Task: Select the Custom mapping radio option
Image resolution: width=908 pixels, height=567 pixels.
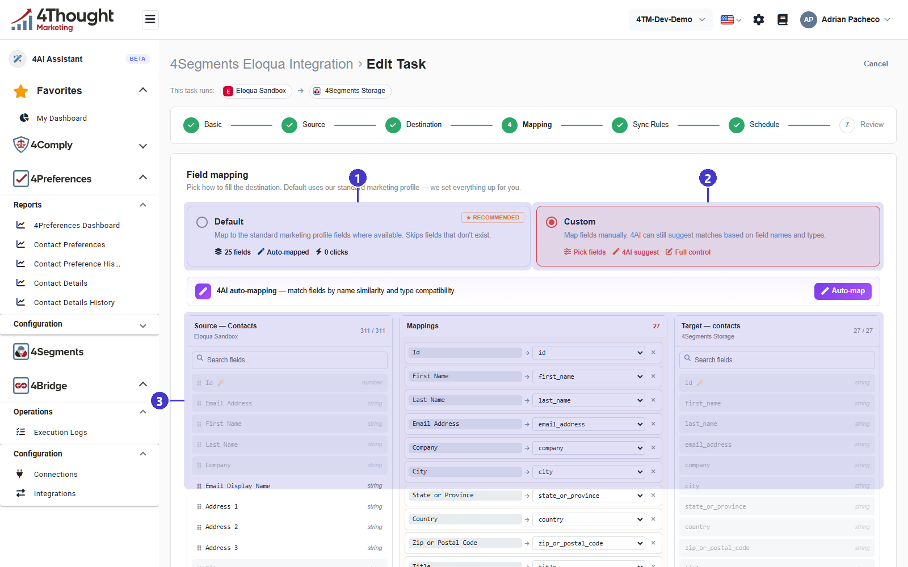Action: coord(552,222)
